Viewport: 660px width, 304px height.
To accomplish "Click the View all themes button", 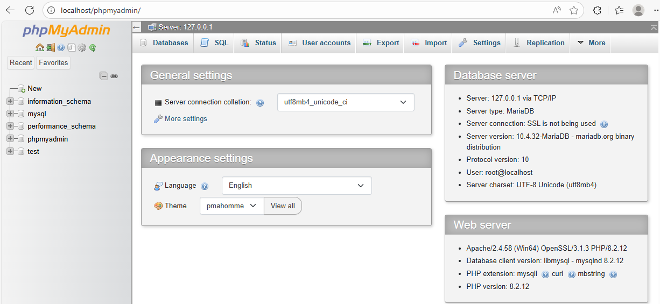I will point(283,206).
